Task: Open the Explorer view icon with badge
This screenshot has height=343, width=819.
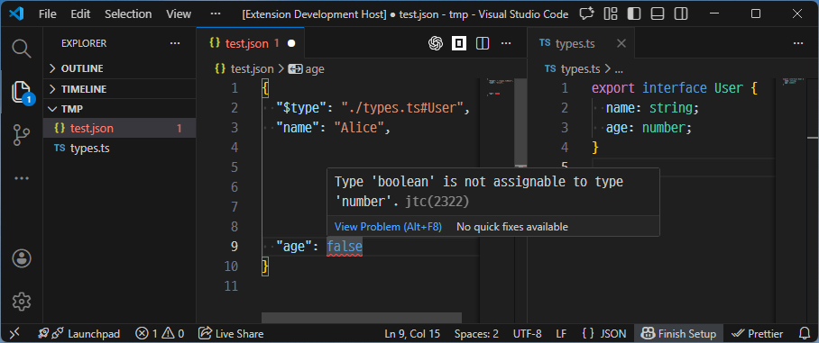Action: (22, 92)
